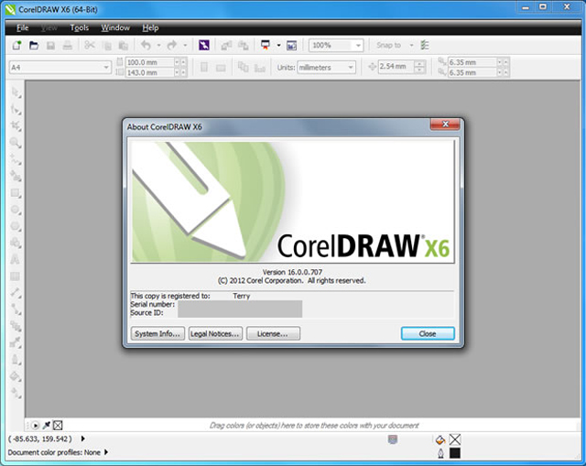Close the About dialog with Close button

pyautogui.click(x=428, y=334)
